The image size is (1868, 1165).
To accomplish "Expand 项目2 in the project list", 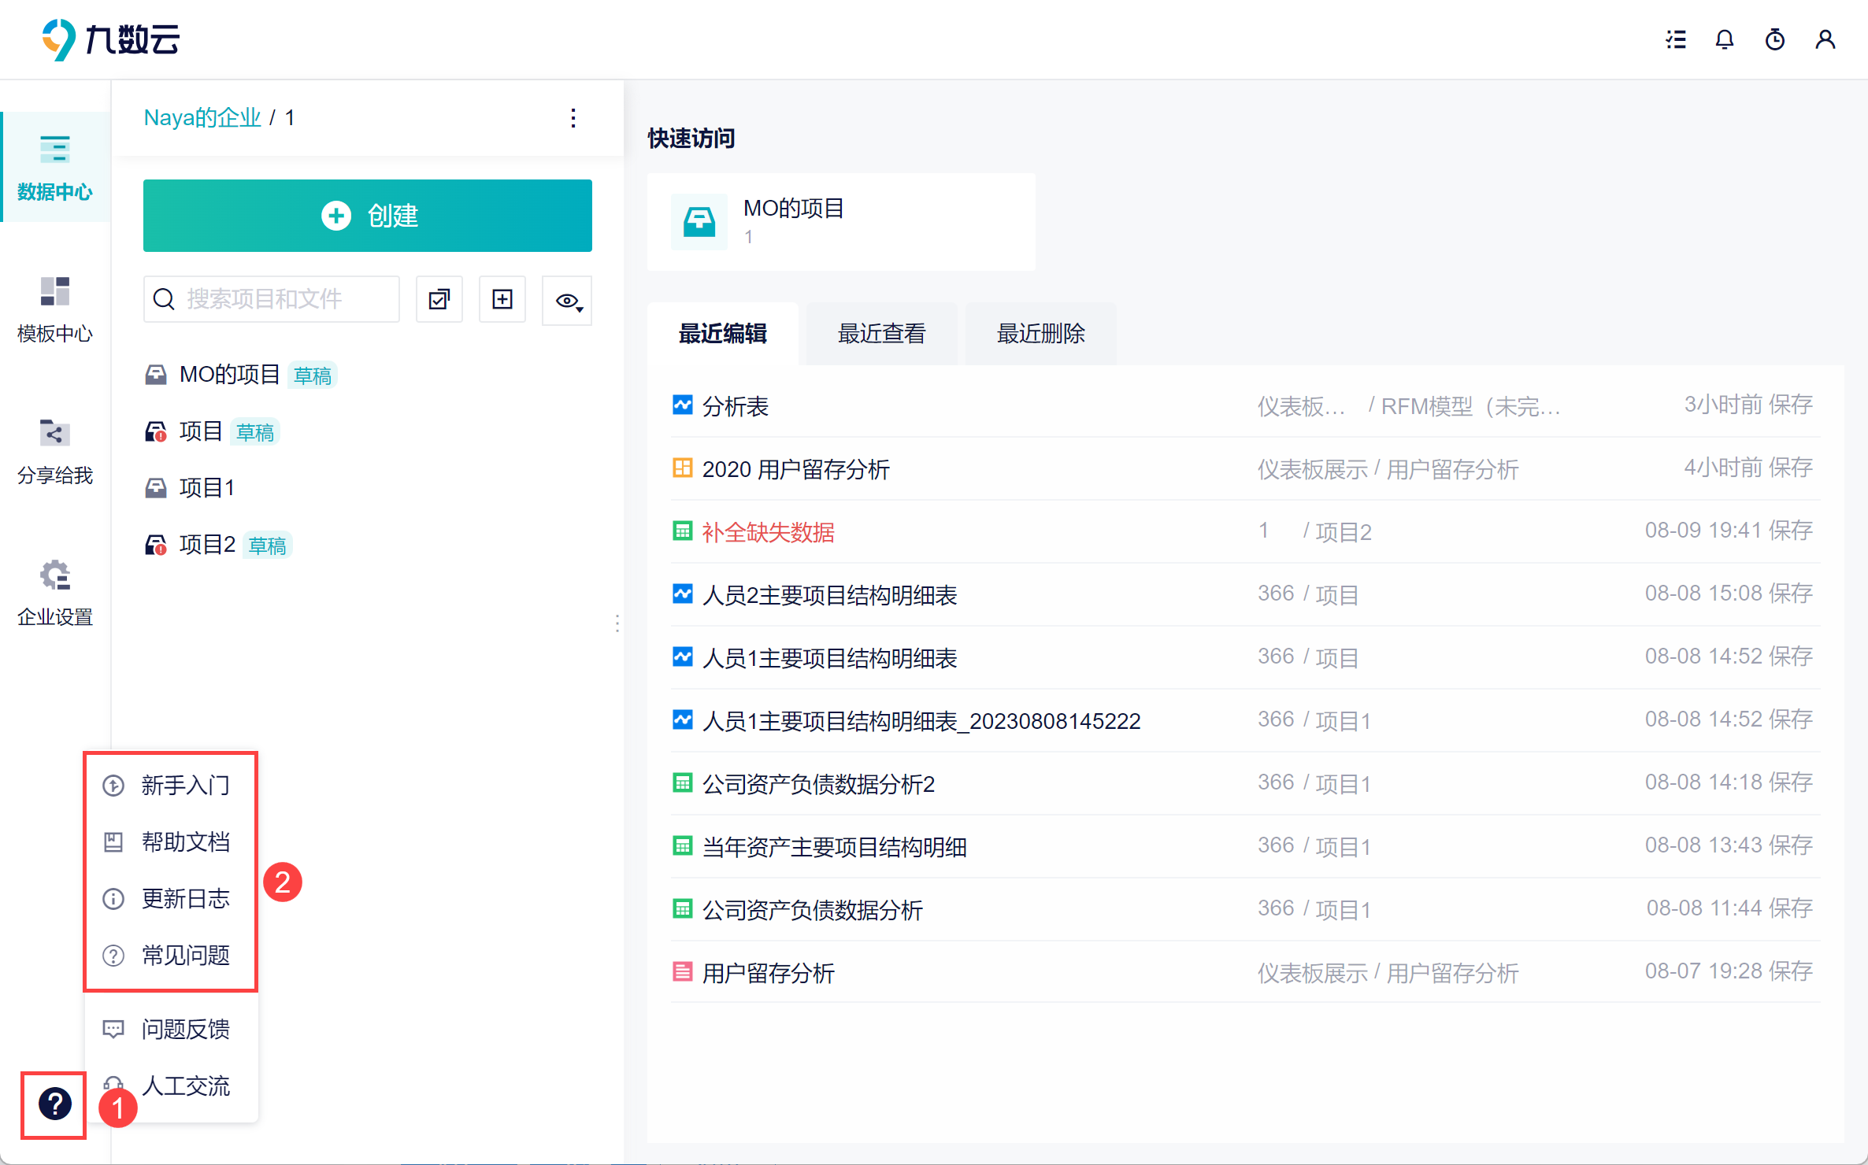I will [x=207, y=545].
